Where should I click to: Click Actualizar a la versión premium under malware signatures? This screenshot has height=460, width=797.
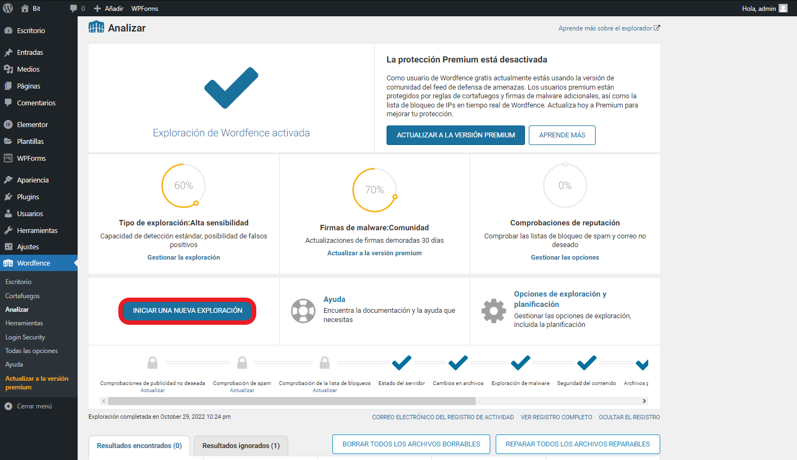coord(375,253)
